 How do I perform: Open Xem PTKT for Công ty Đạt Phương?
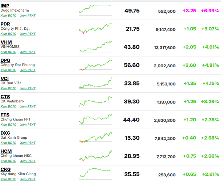pos(28,70)
